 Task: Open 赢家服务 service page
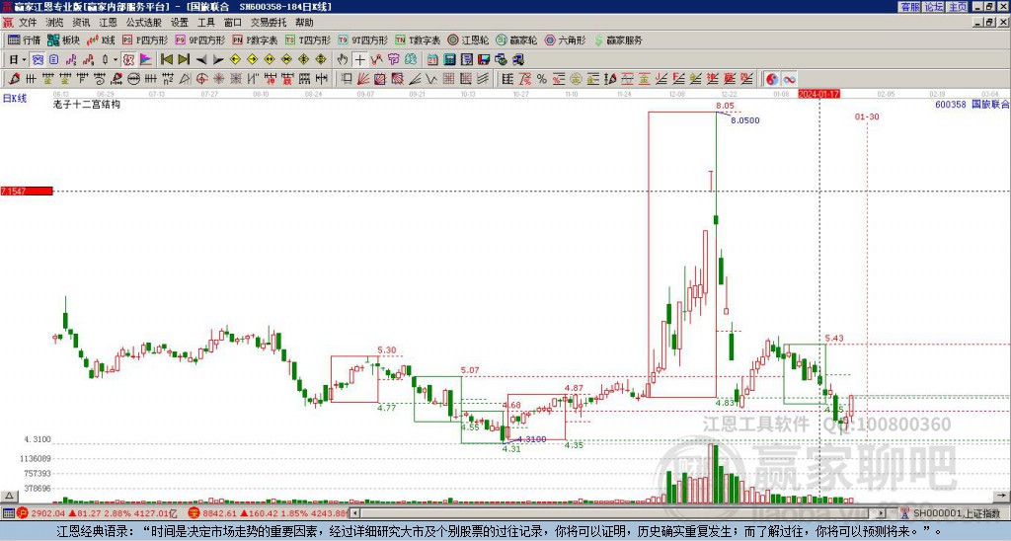click(x=618, y=39)
